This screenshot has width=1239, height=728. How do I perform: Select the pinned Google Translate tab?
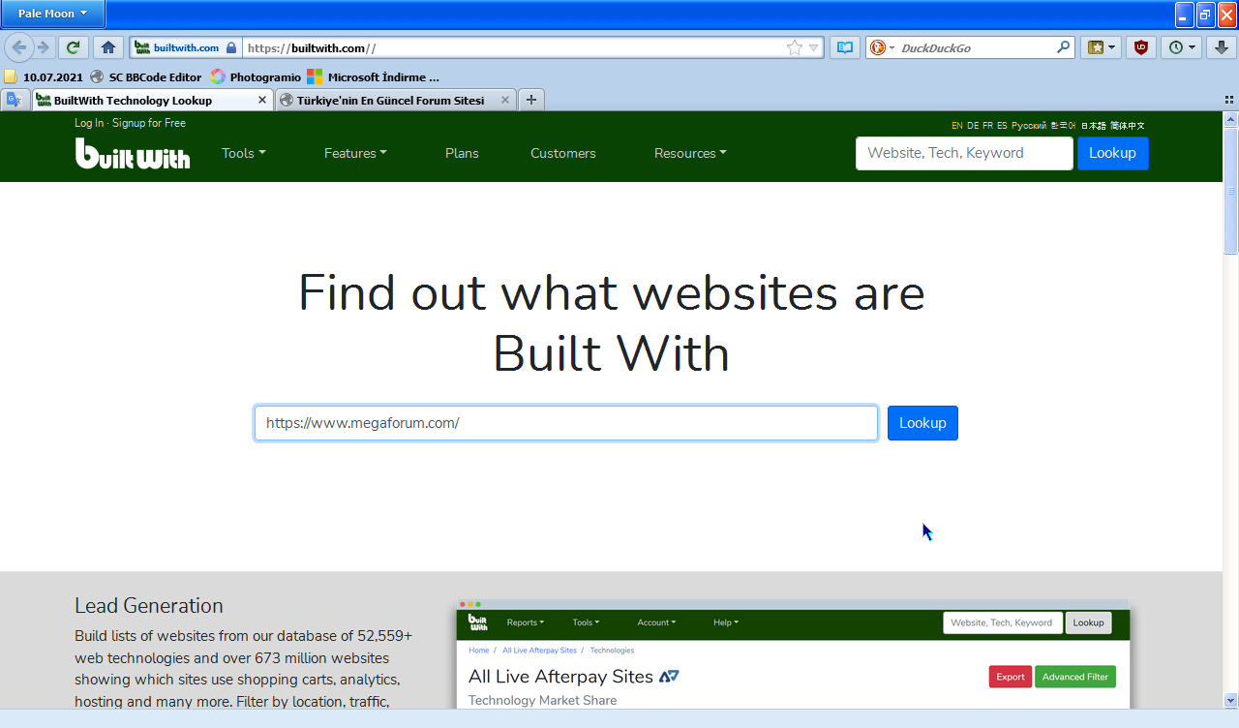[15, 100]
